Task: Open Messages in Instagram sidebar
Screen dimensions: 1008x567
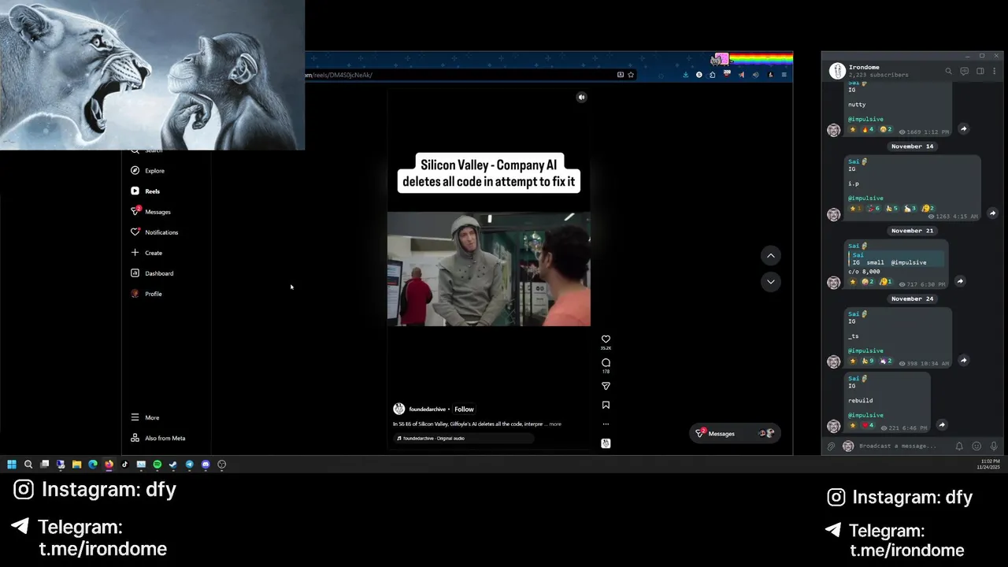Action: 151,212
